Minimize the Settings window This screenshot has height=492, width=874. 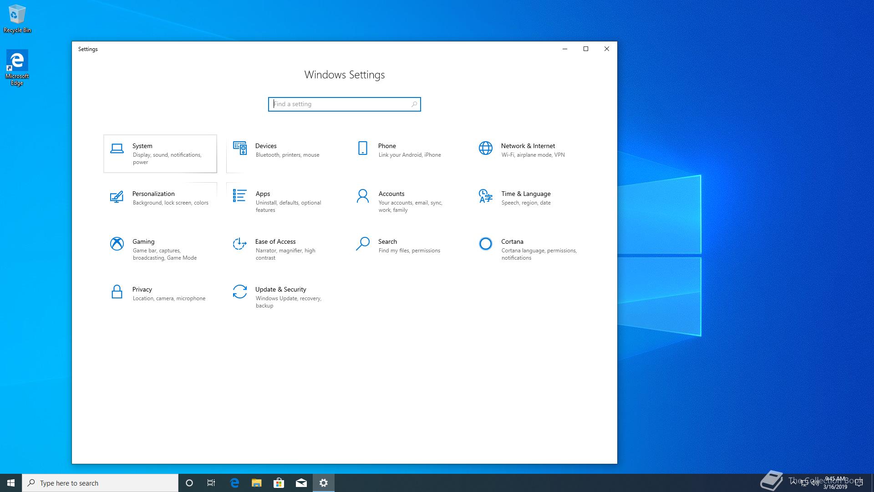(565, 49)
